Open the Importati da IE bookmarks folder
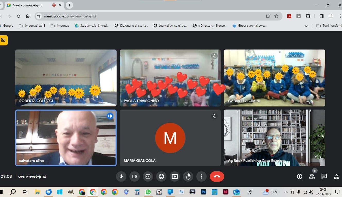 (32, 26)
